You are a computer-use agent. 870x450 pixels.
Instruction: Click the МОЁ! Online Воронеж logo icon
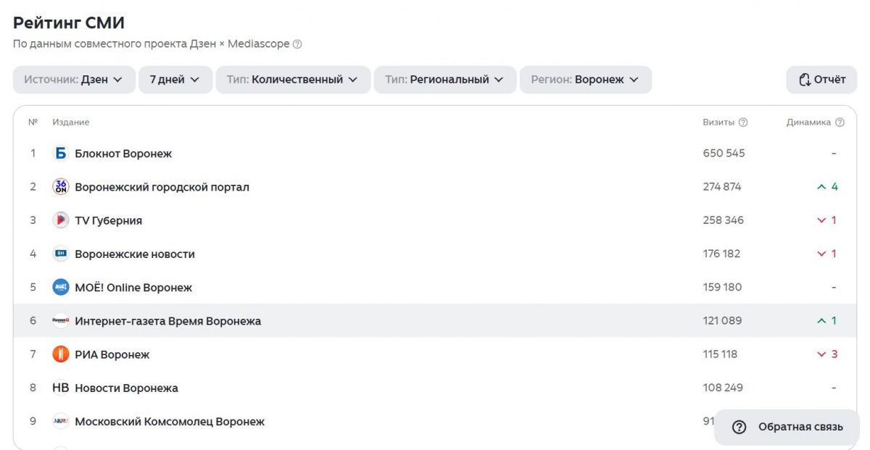coord(61,287)
